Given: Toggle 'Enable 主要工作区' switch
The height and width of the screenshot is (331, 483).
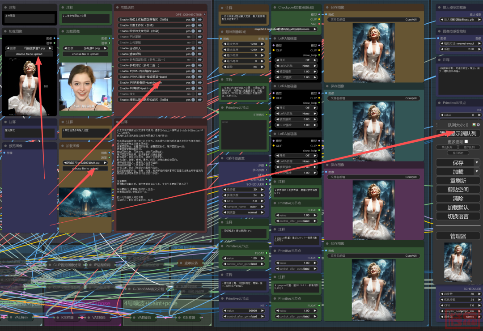Looking at the screenshot, I should [x=193, y=25].
